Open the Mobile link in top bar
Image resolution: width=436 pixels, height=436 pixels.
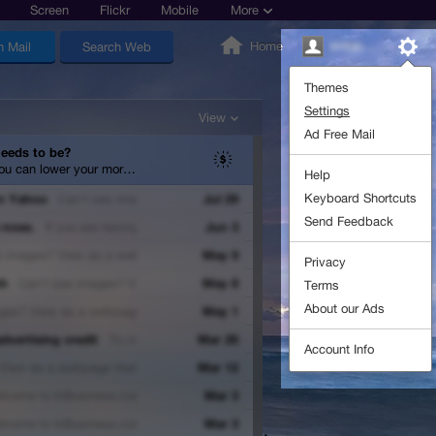179,11
